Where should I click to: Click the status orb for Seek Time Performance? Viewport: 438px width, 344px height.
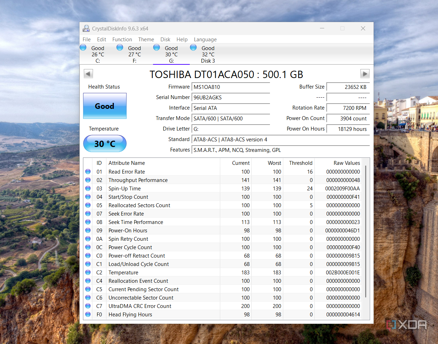[88, 222]
